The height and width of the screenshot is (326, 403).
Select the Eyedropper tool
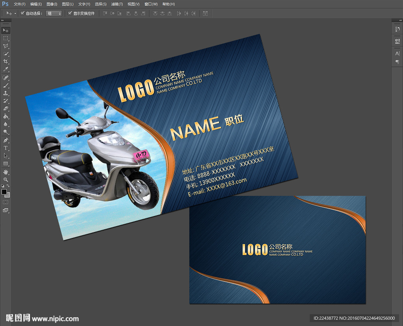(x=6, y=70)
